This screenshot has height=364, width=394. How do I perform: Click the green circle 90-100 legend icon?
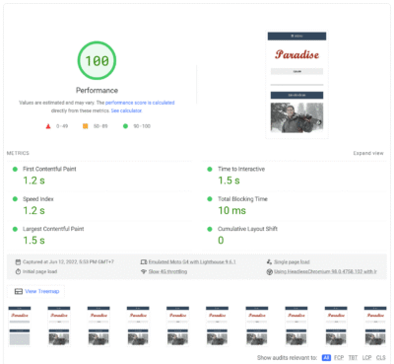pyautogui.click(x=125, y=126)
